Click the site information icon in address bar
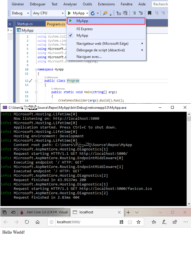The width and height of the screenshot is (191, 260). pyautogui.click(x=51, y=222)
